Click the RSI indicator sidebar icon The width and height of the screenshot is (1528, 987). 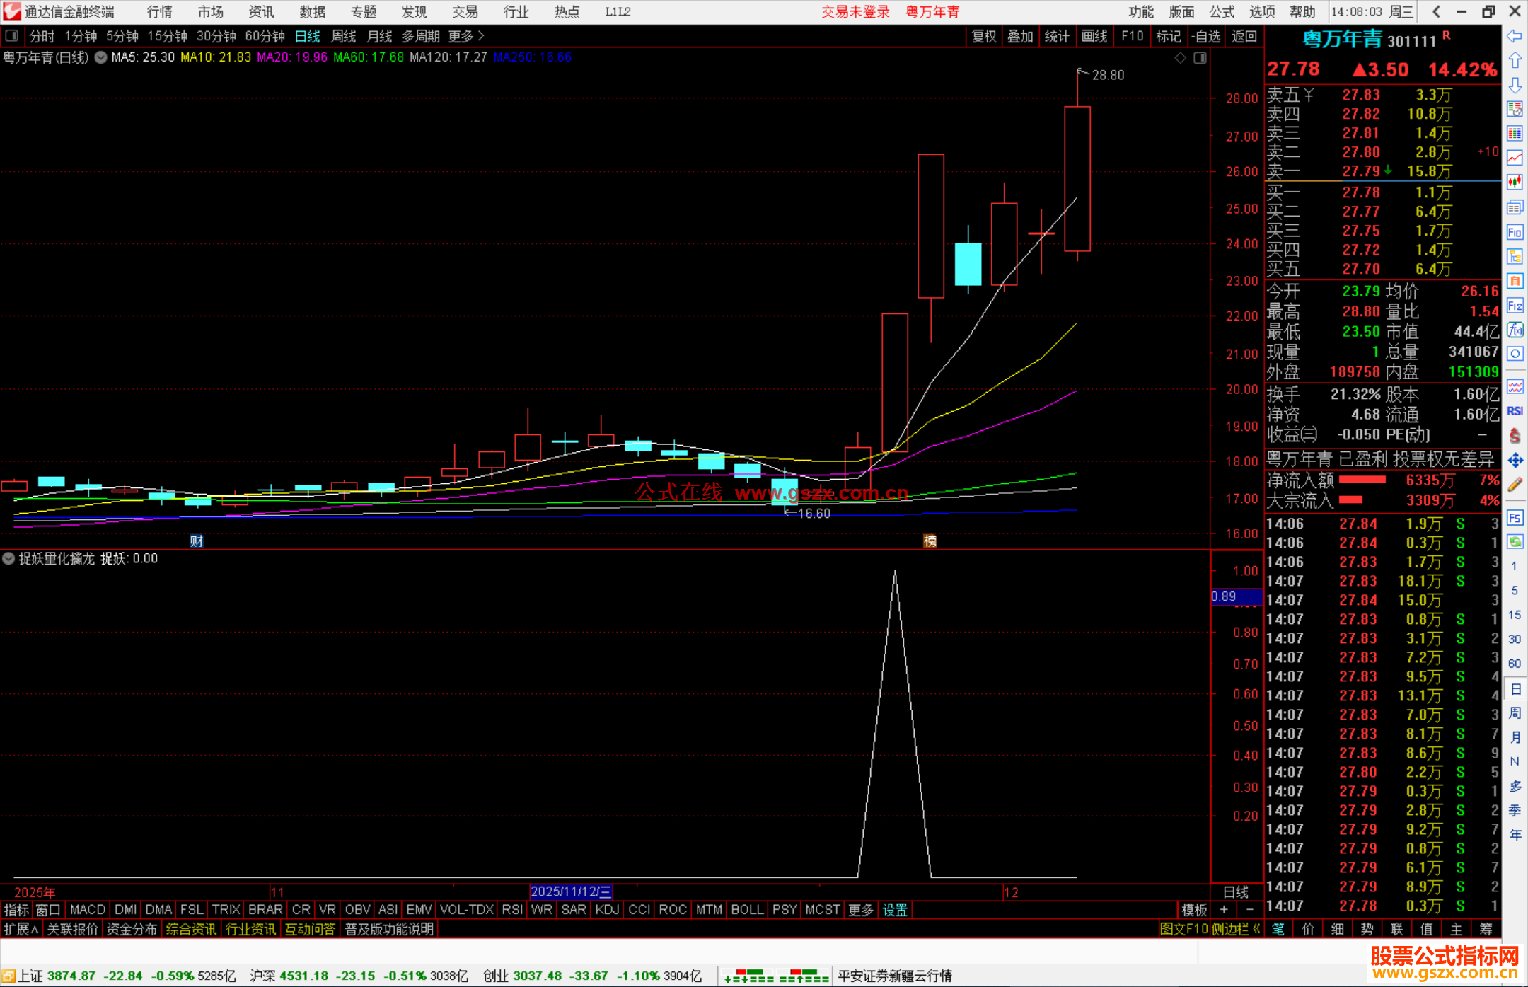coord(1515,411)
